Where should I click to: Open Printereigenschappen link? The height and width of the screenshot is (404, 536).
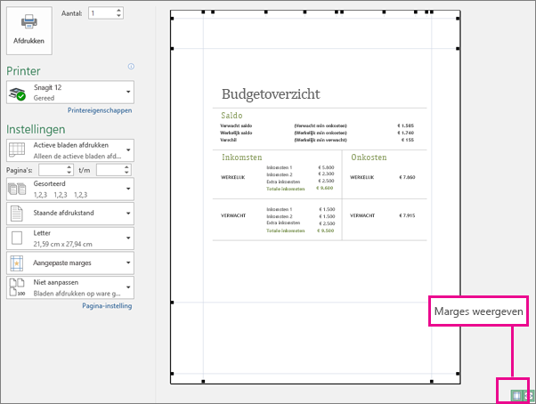(x=100, y=110)
